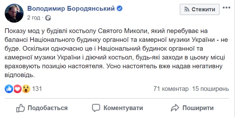
Task: Click the RSS icon in Стежити button
Action: click(x=187, y=10)
